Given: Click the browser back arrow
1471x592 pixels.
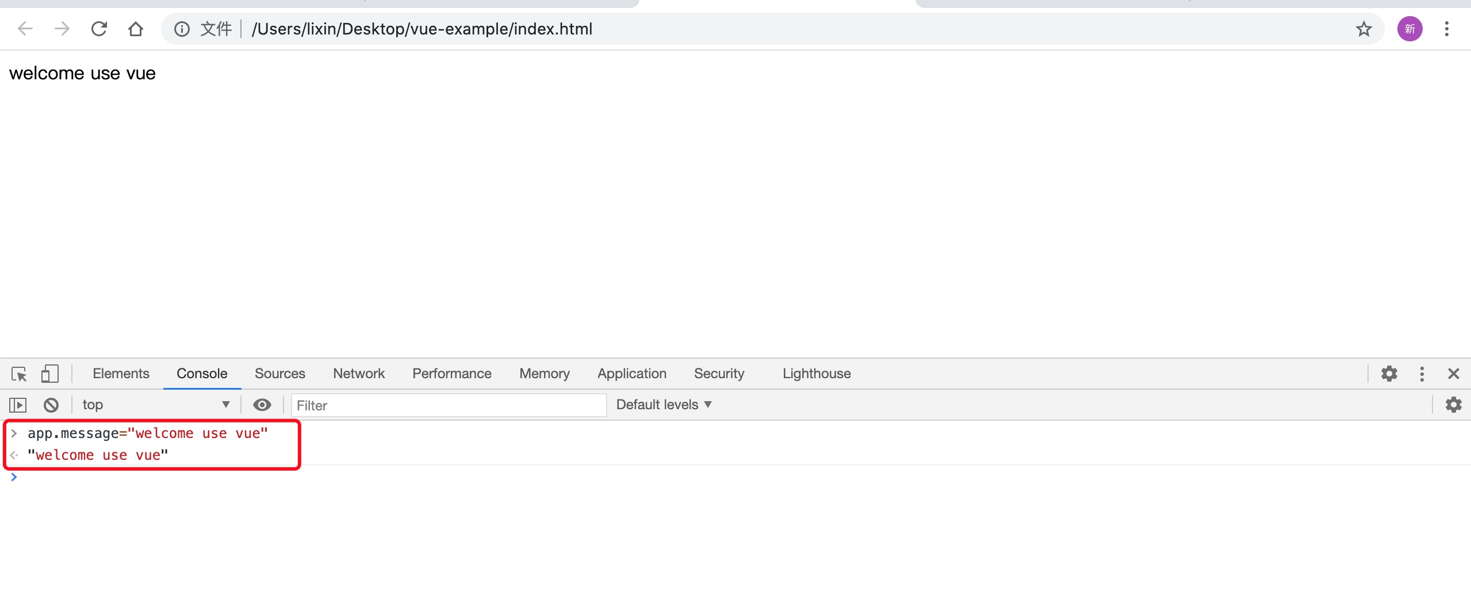Looking at the screenshot, I should coord(25,29).
